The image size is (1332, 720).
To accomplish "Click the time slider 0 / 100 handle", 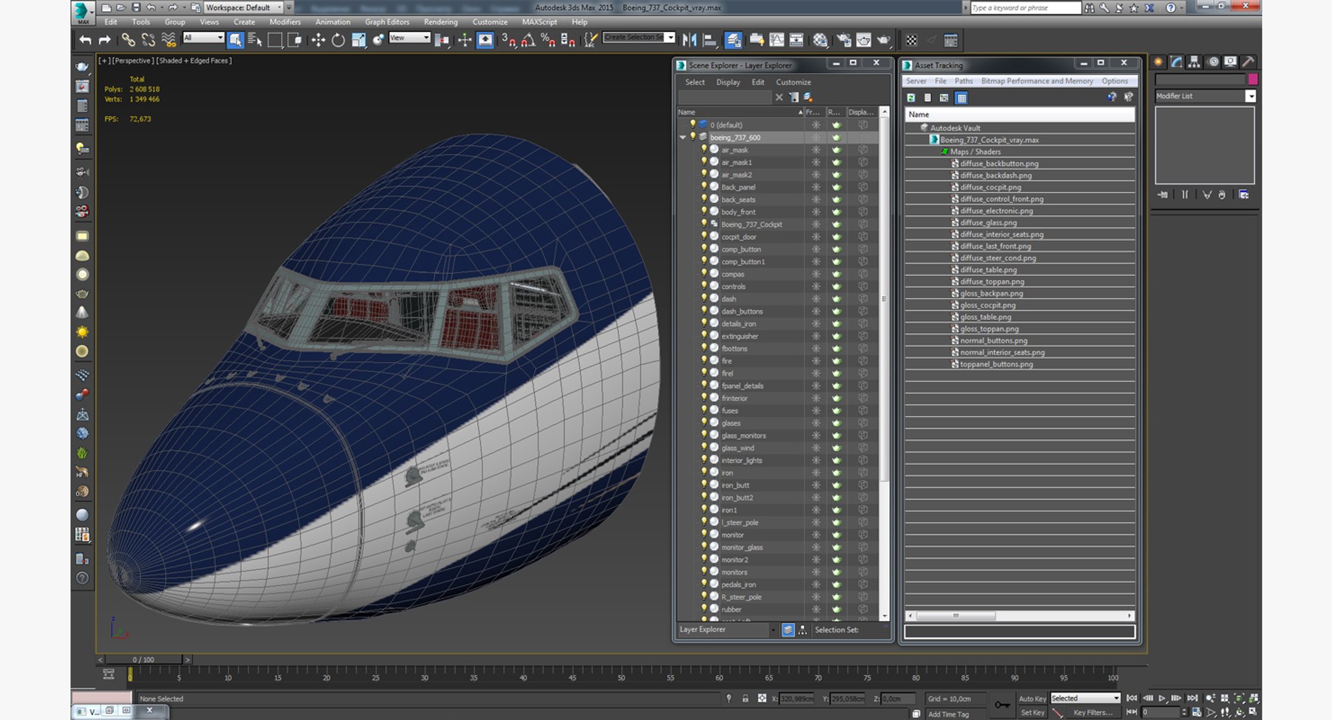I will (x=143, y=660).
